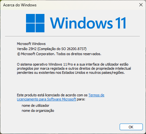Viewport: 146px width, 134px height.
Task: Select the 'Versão 25H2 (Compilação do SO 26200.8737)' line
Action: [52, 49]
